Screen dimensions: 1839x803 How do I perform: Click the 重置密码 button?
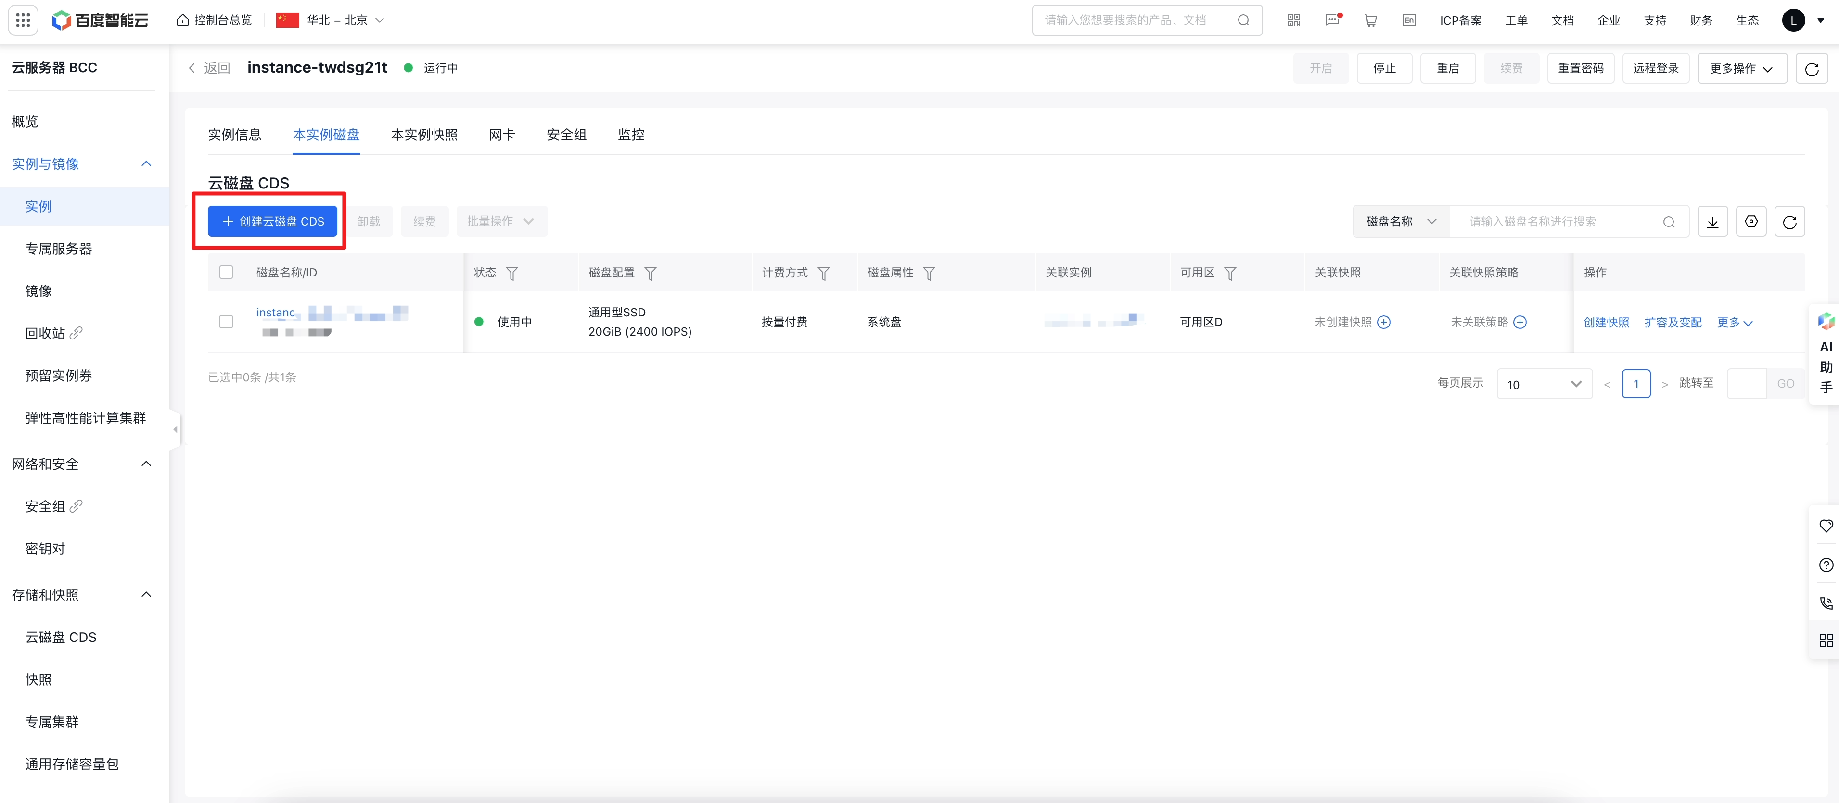[x=1581, y=68]
